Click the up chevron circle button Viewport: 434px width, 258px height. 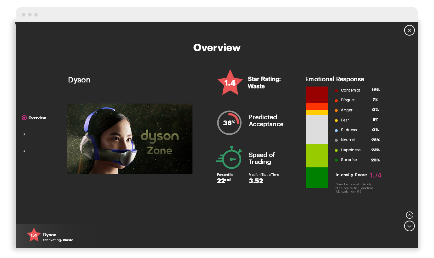tap(409, 215)
